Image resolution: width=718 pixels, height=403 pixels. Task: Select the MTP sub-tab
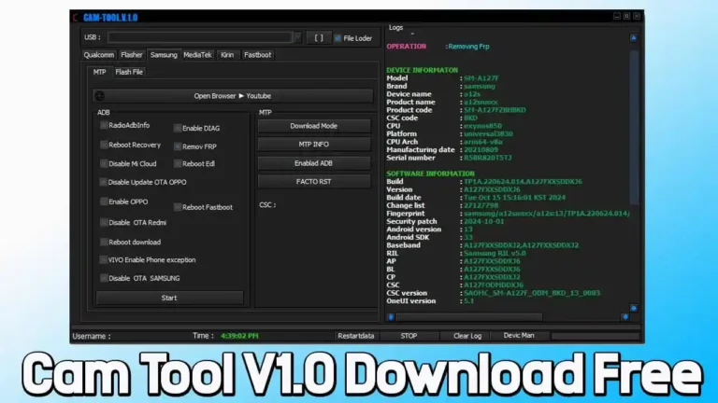99,72
